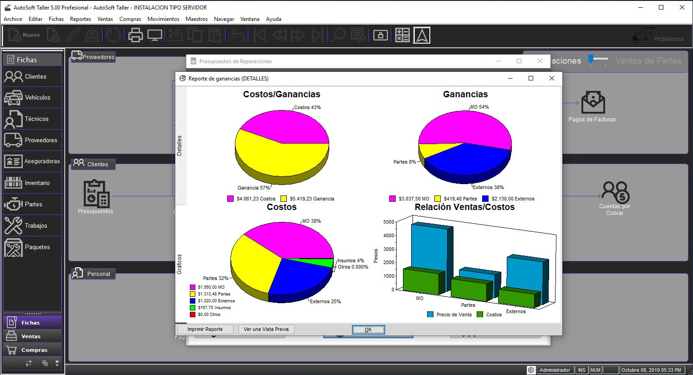Switch to the Gráficos vertical tab
Screen dimensions: 693x375
[x=179, y=264]
